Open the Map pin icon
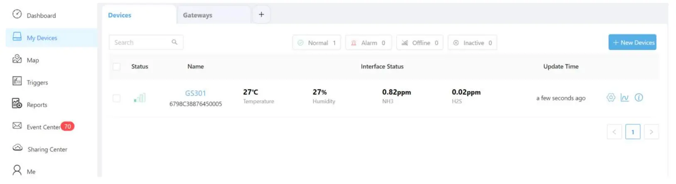Screen dimensions: 676x184 click(x=17, y=59)
